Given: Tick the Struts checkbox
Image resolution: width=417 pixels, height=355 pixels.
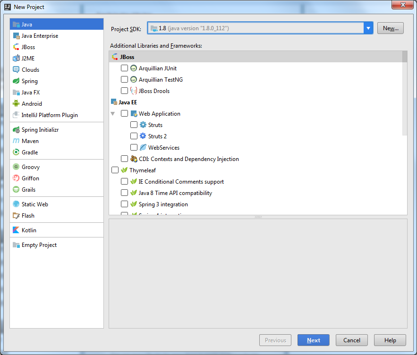Looking at the screenshot, I should (x=134, y=125).
